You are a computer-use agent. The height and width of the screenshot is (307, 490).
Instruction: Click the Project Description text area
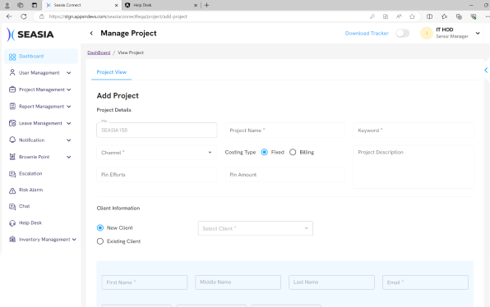(414, 167)
